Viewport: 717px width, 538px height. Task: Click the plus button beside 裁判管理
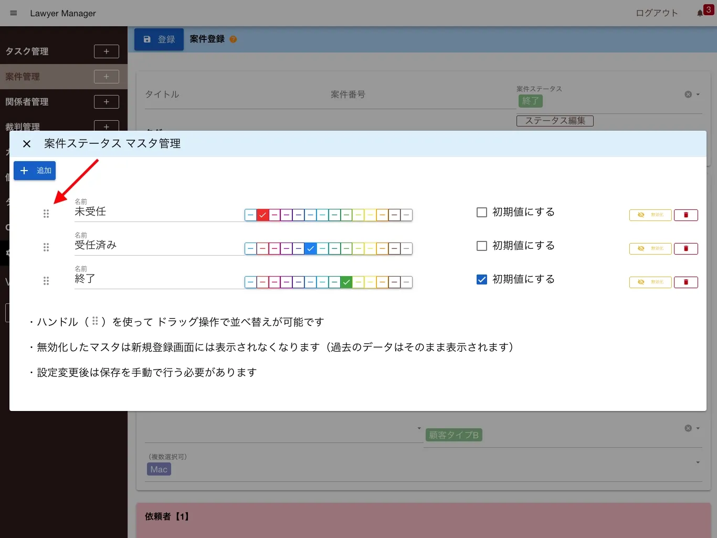click(107, 126)
